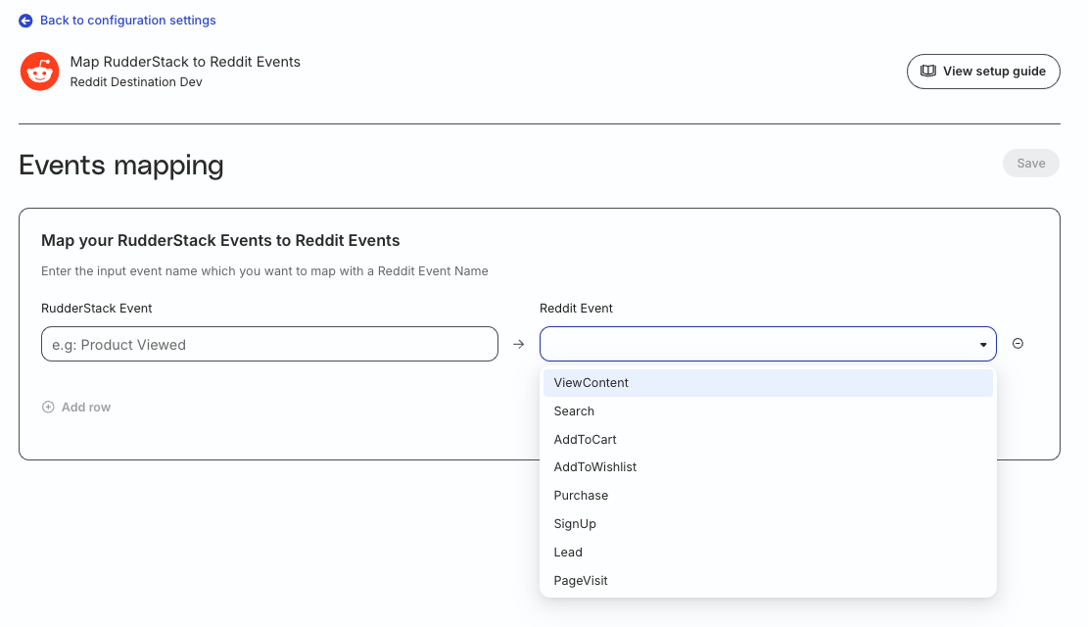Pick the SignUp event

point(768,524)
